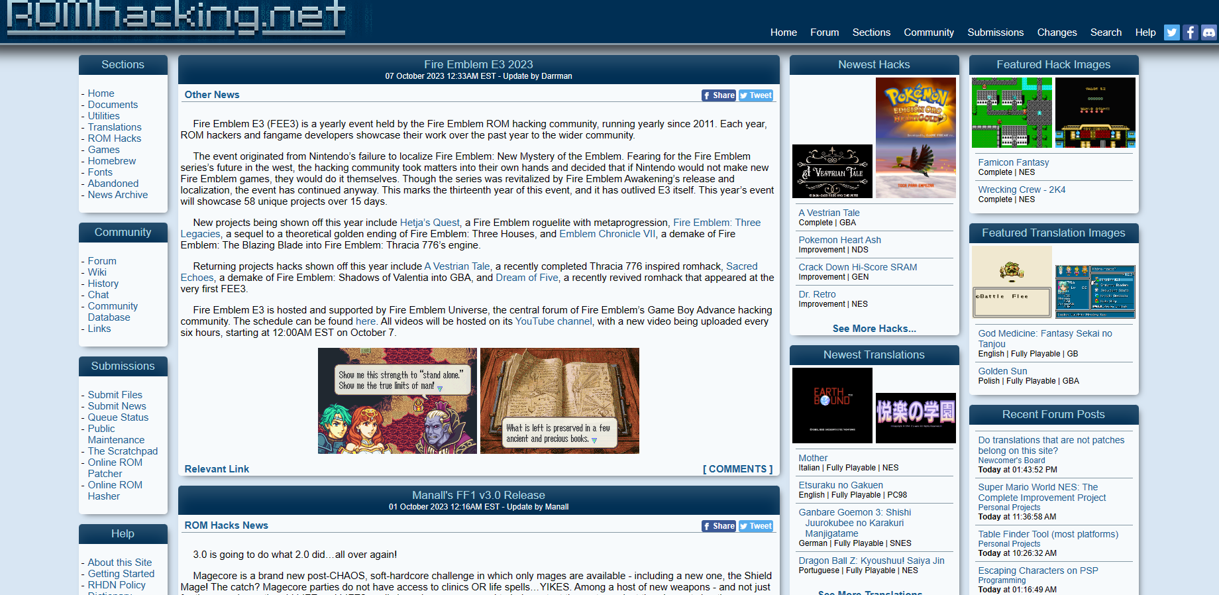View the God Medicine battle screenshot
Image resolution: width=1219 pixels, height=595 pixels.
click(x=1012, y=282)
